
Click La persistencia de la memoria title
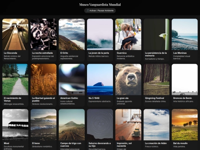point(156,54)
